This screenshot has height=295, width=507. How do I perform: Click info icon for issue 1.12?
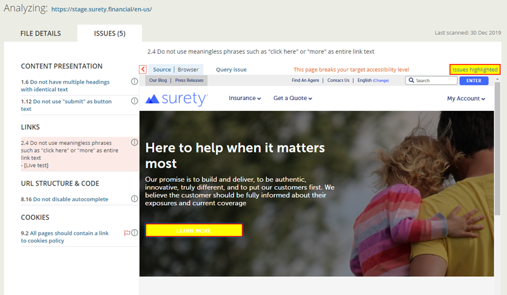point(134,101)
